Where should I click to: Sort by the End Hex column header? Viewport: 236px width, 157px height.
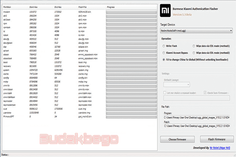click(x=58, y=7)
